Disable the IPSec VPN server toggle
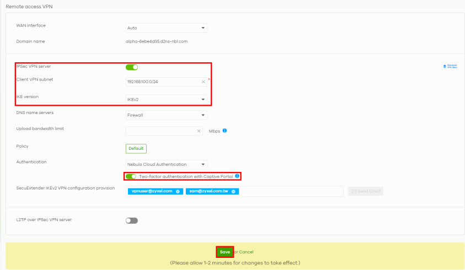 (132, 67)
